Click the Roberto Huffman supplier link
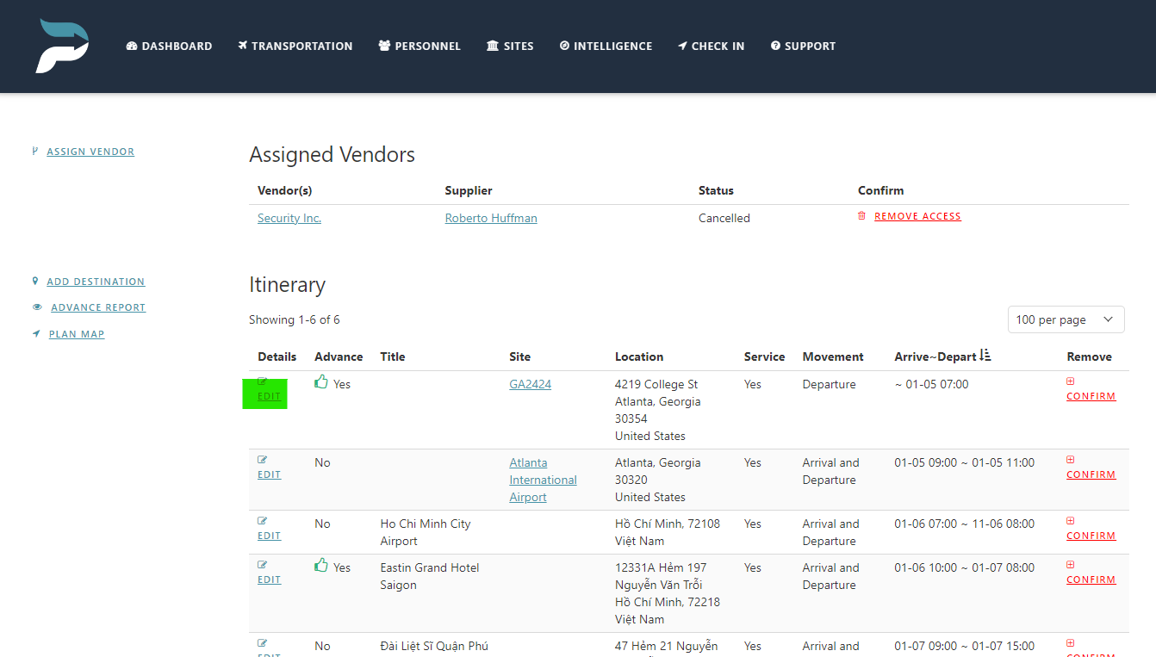 pos(490,218)
